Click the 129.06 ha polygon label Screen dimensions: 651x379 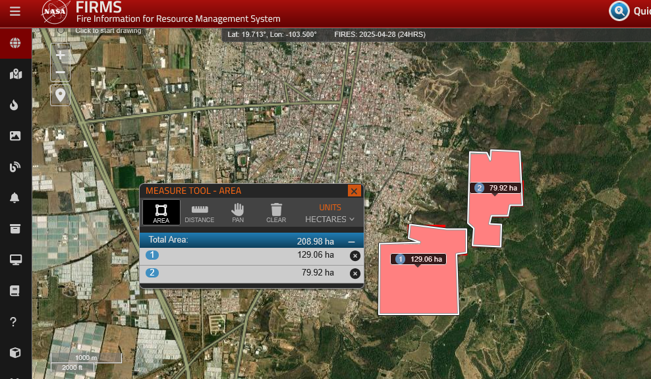click(418, 259)
